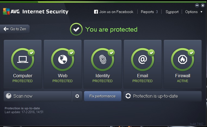Click the Fix performance button

pos(103,96)
